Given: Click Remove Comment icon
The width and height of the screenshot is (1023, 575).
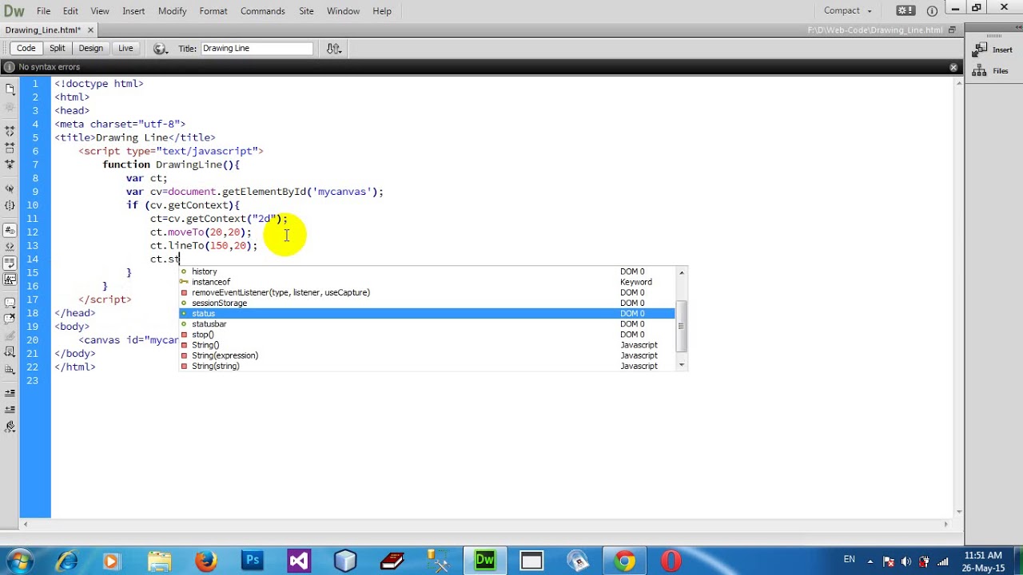Looking at the screenshot, I should [x=10, y=319].
